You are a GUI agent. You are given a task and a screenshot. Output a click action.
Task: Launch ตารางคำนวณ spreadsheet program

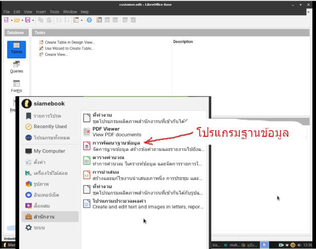coord(144,160)
